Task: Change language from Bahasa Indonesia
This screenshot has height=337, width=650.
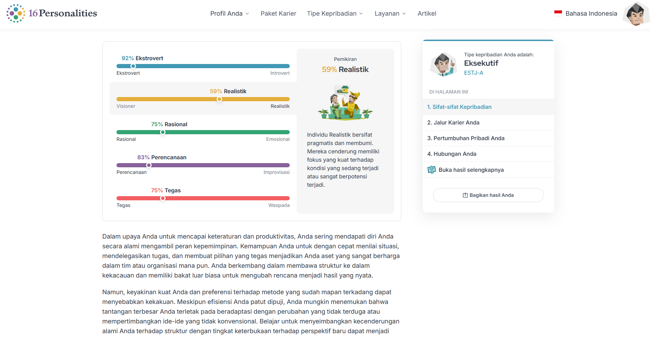Action: 591,14
